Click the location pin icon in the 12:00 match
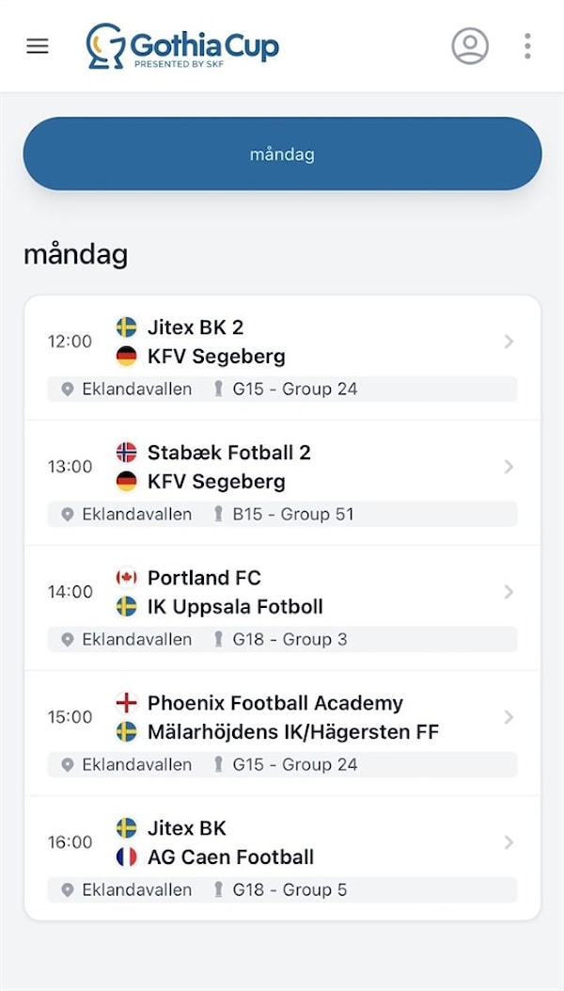This screenshot has height=991, width=564. (x=68, y=390)
